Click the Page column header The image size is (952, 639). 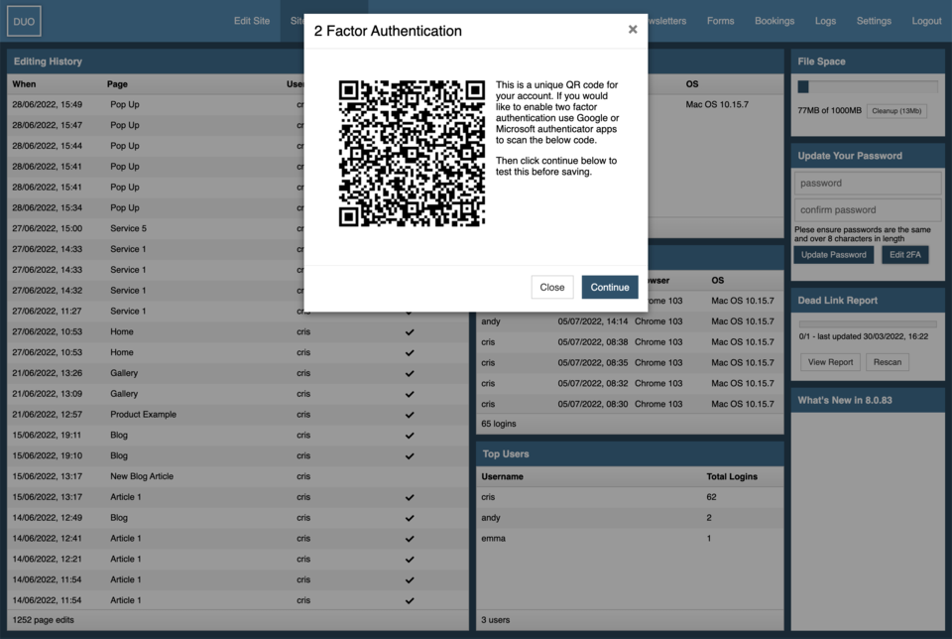[117, 83]
